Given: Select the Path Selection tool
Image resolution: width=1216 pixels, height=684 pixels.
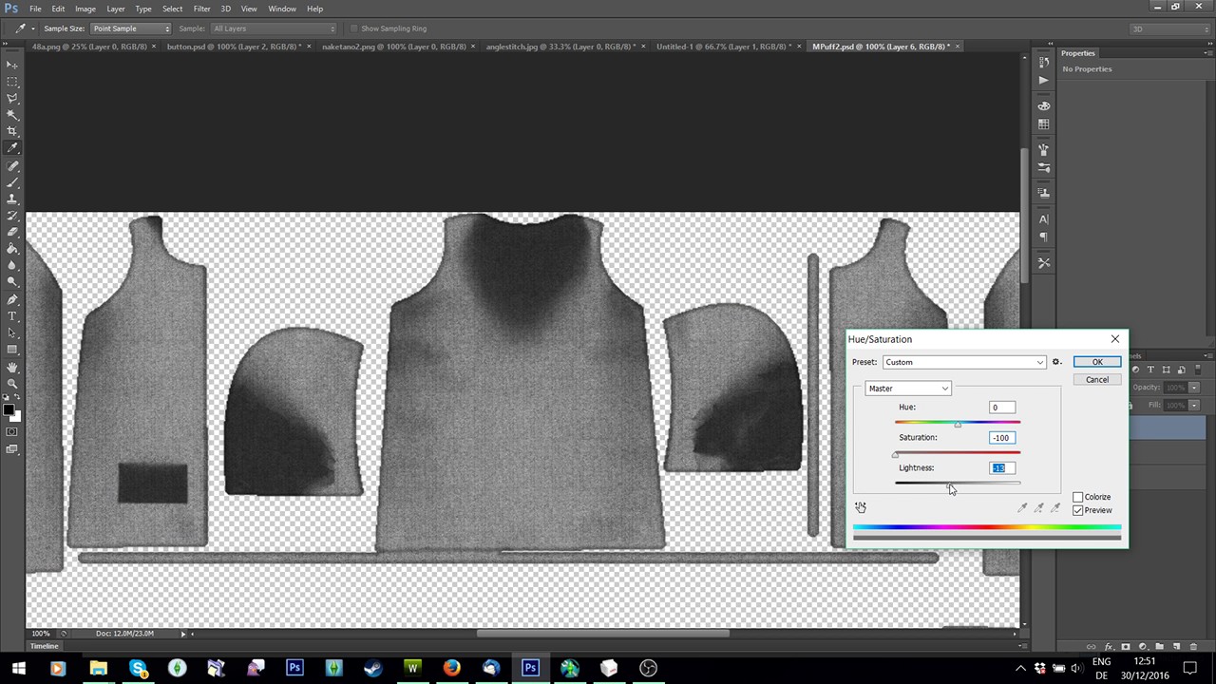Looking at the screenshot, I should pos(12,333).
